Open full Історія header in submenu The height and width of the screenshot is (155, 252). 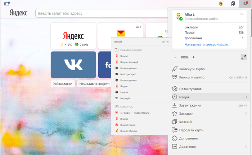click(141, 42)
